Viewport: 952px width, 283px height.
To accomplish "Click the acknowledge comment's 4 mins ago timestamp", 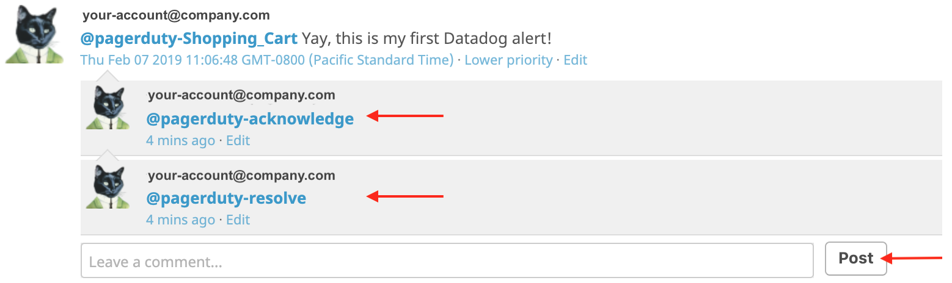I will [x=180, y=140].
